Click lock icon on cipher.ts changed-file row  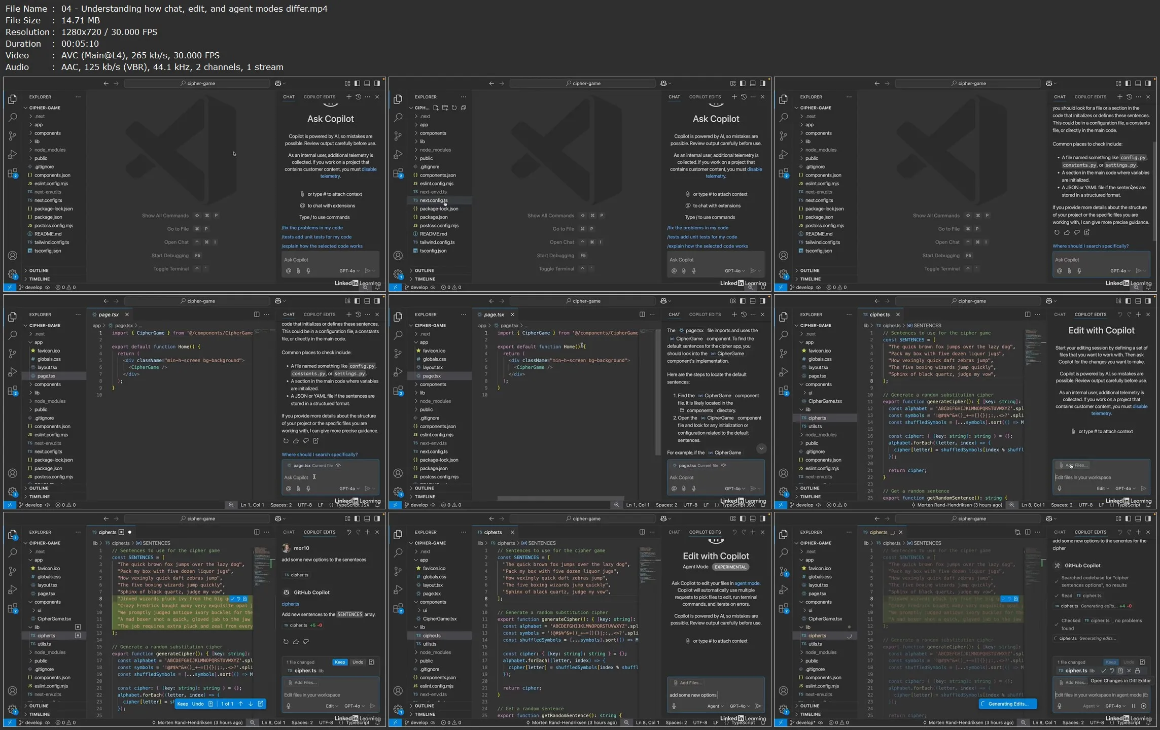(1137, 670)
